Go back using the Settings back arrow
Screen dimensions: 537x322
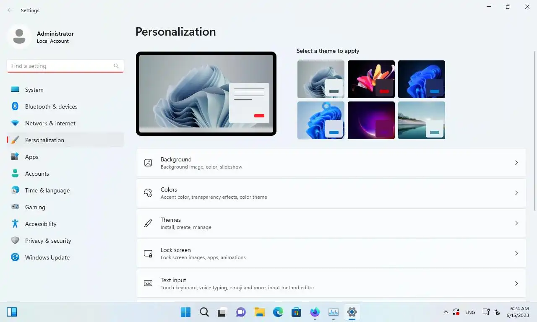pos(10,10)
